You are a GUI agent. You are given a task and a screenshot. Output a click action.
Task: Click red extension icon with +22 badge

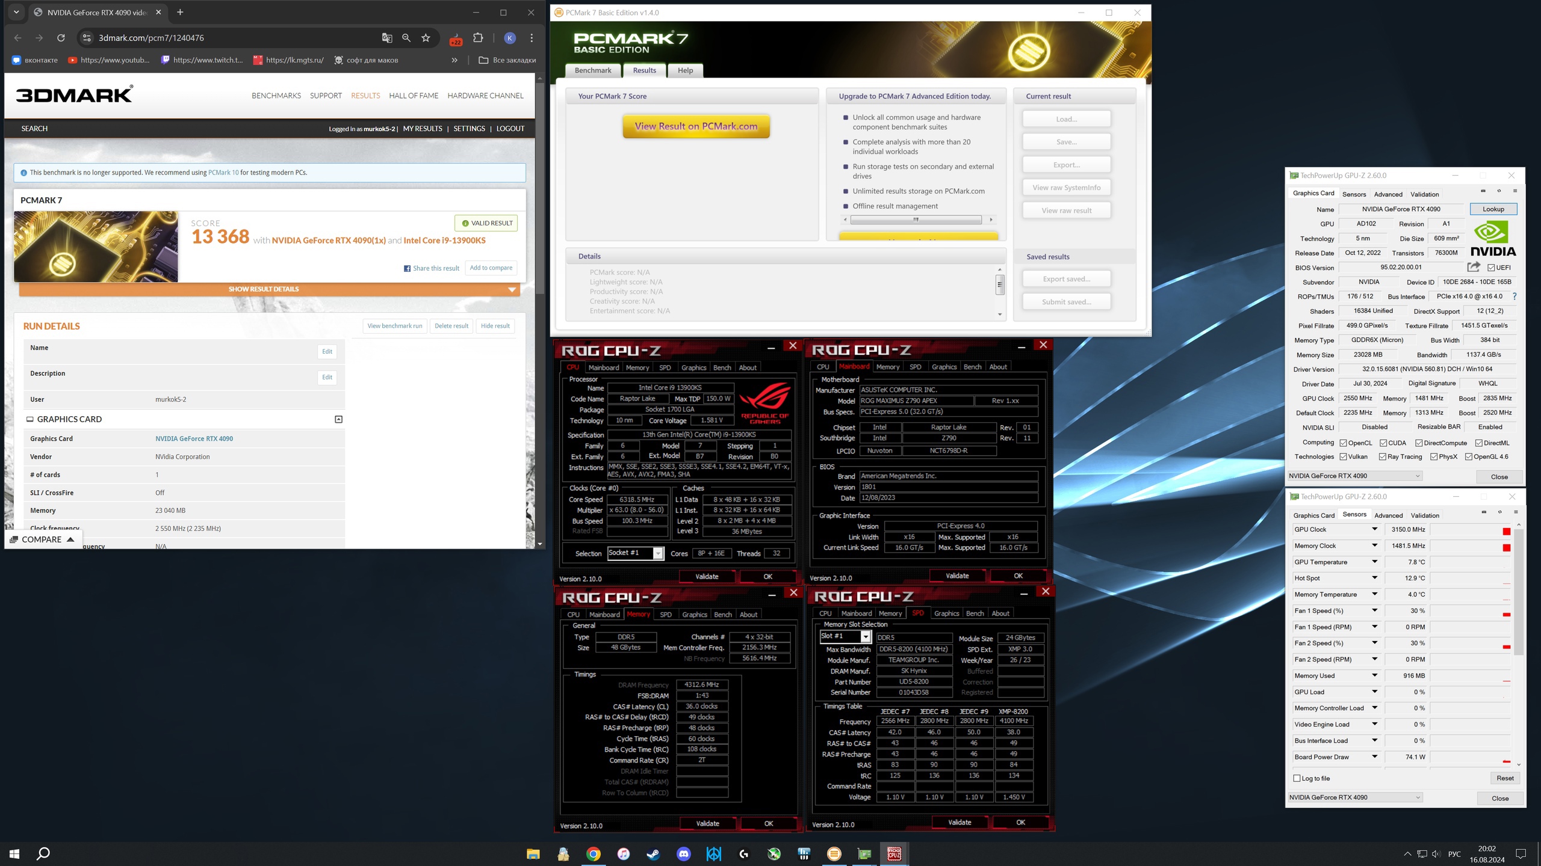pyautogui.click(x=456, y=39)
